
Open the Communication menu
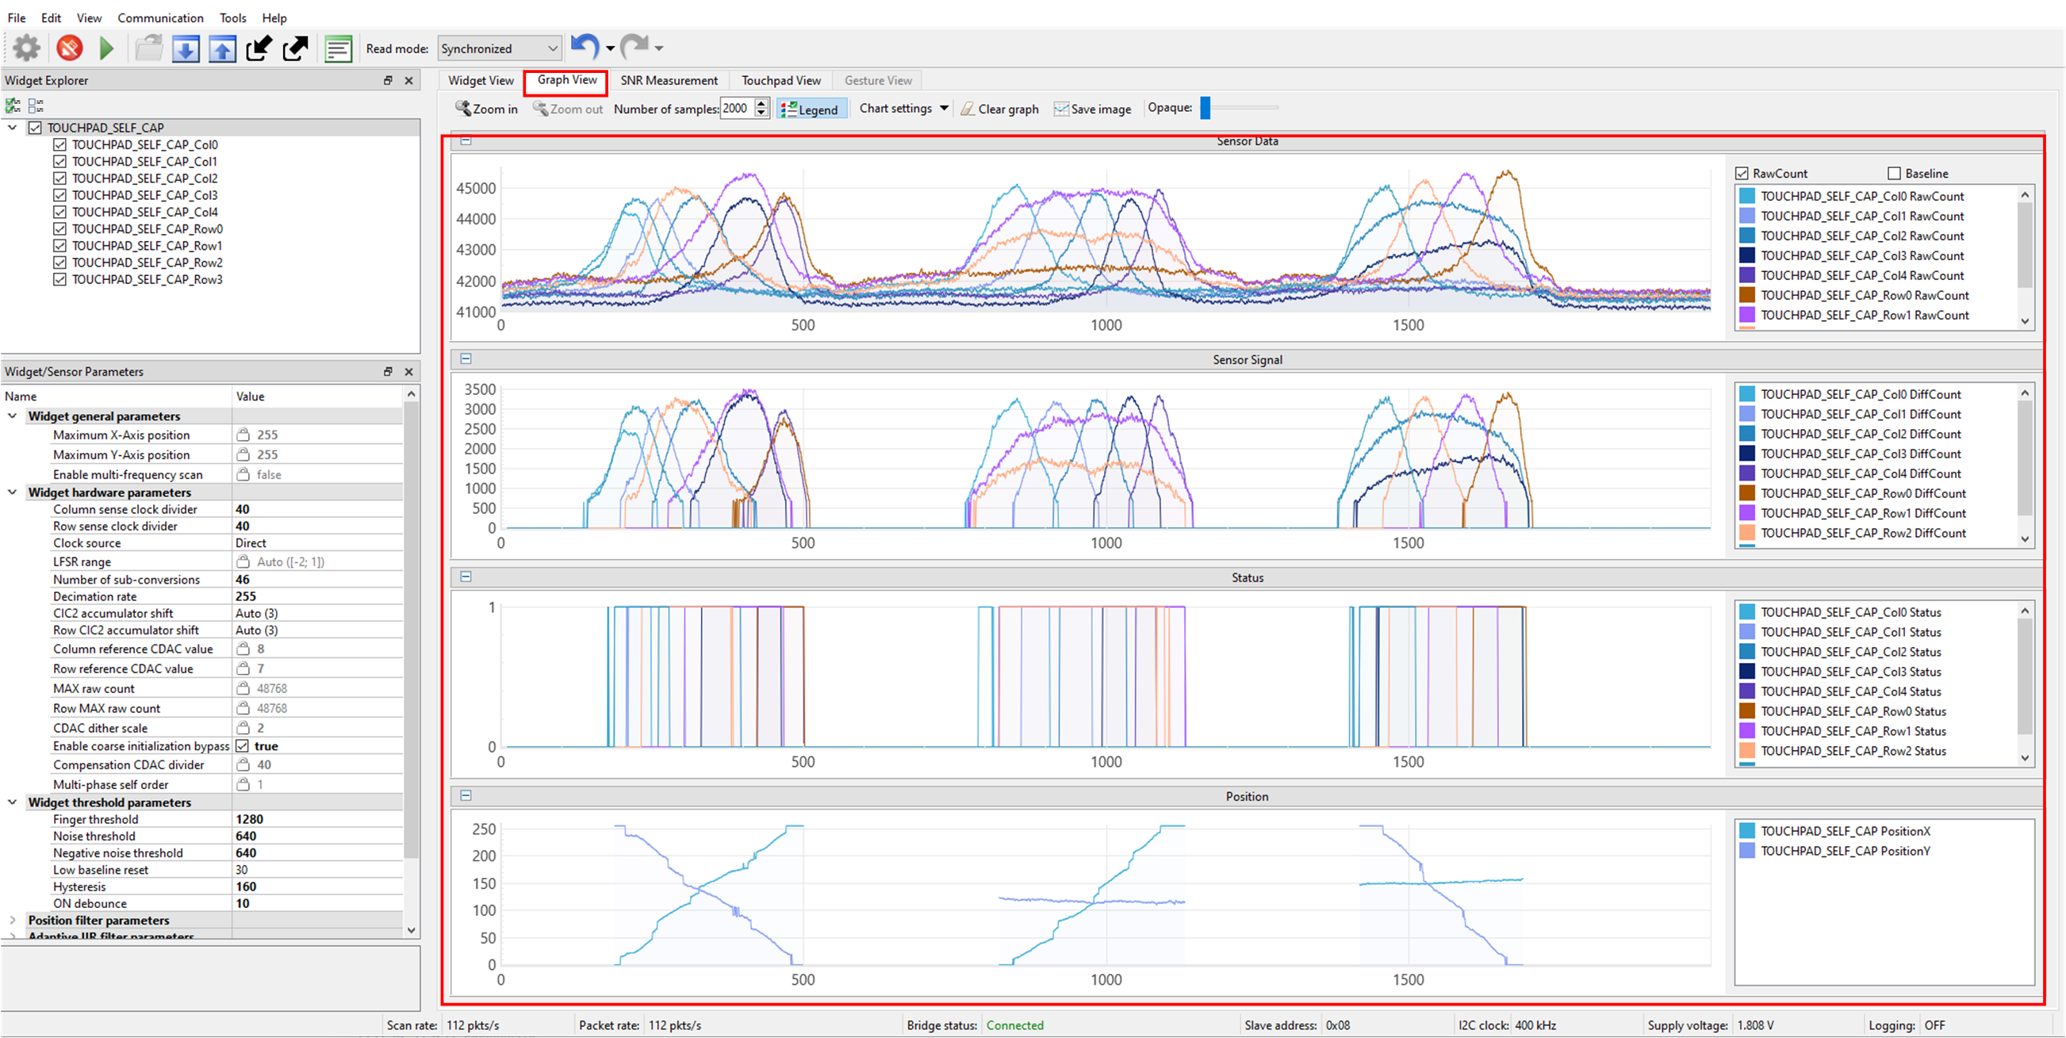[160, 17]
